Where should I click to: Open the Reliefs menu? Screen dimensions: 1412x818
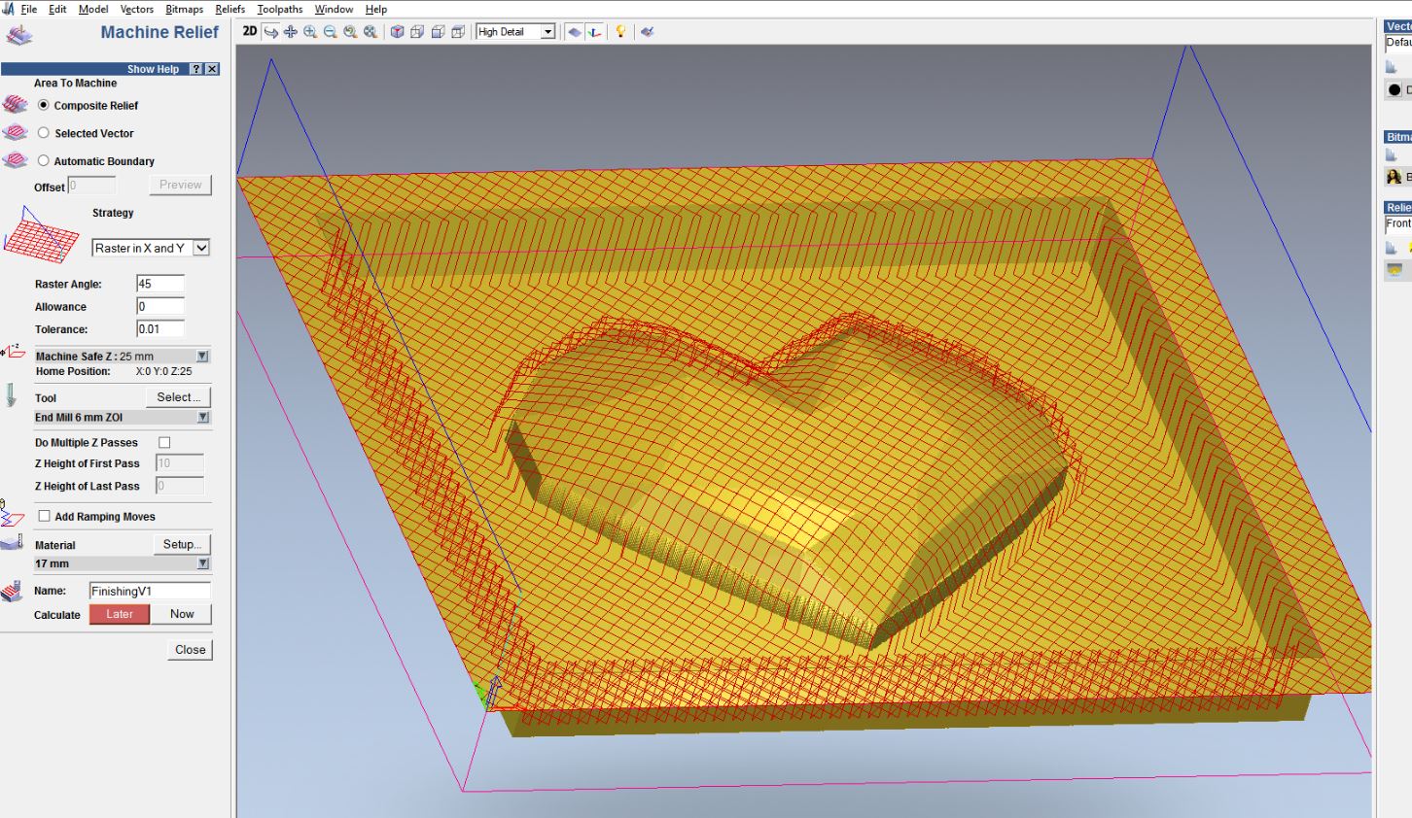click(230, 9)
